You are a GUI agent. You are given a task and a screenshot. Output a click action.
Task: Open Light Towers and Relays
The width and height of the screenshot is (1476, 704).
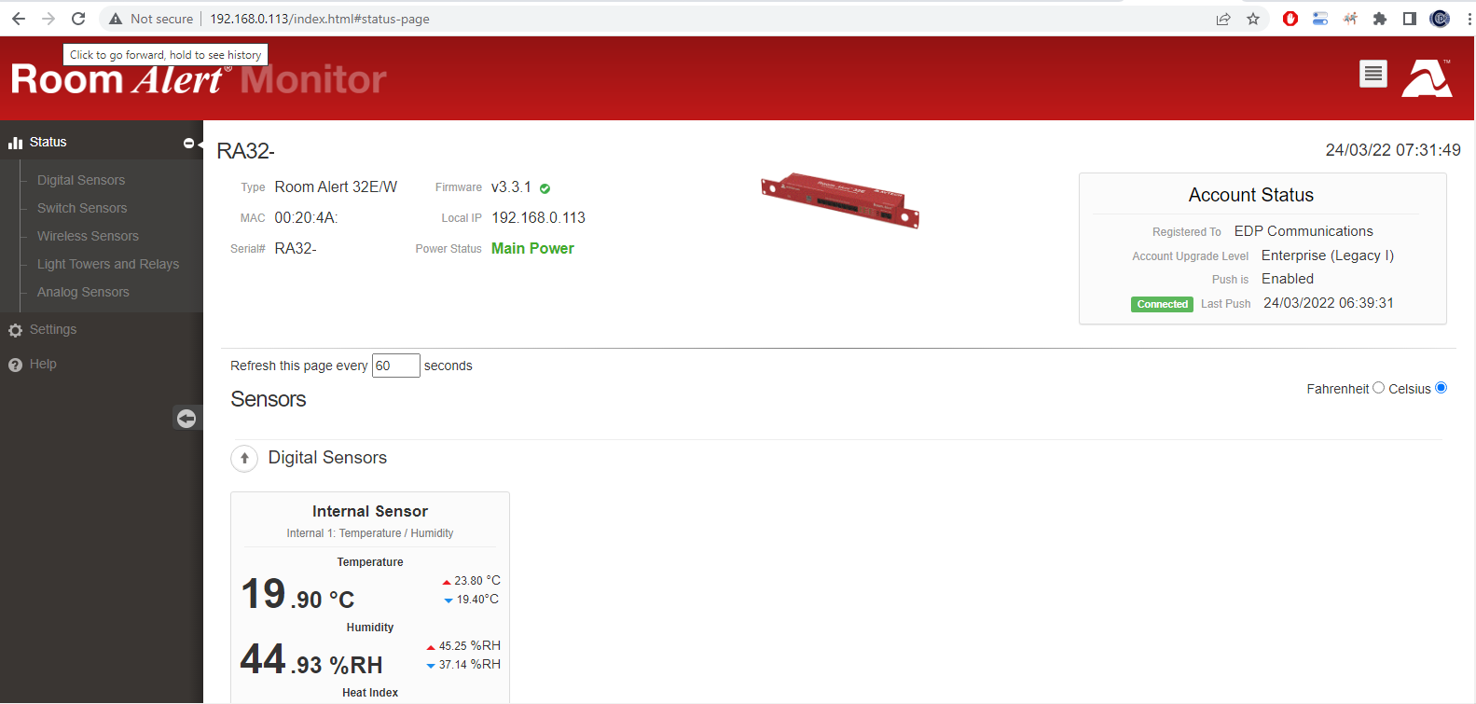click(x=108, y=264)
